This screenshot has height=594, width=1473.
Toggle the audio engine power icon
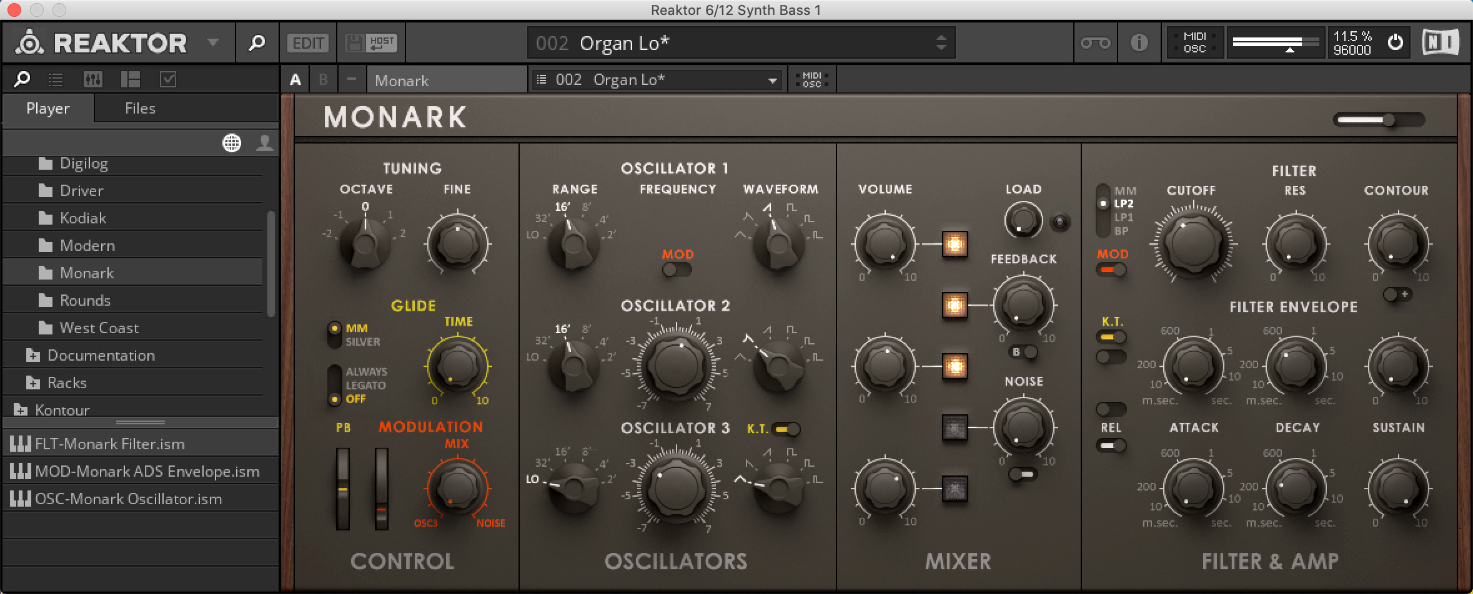pos(1395,42)
